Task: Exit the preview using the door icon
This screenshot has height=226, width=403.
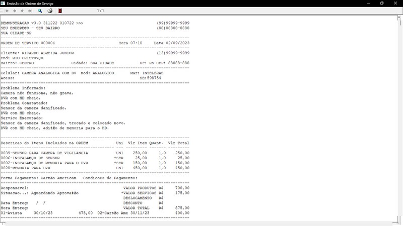Action: pyautogui.click(x=60, y=11)
